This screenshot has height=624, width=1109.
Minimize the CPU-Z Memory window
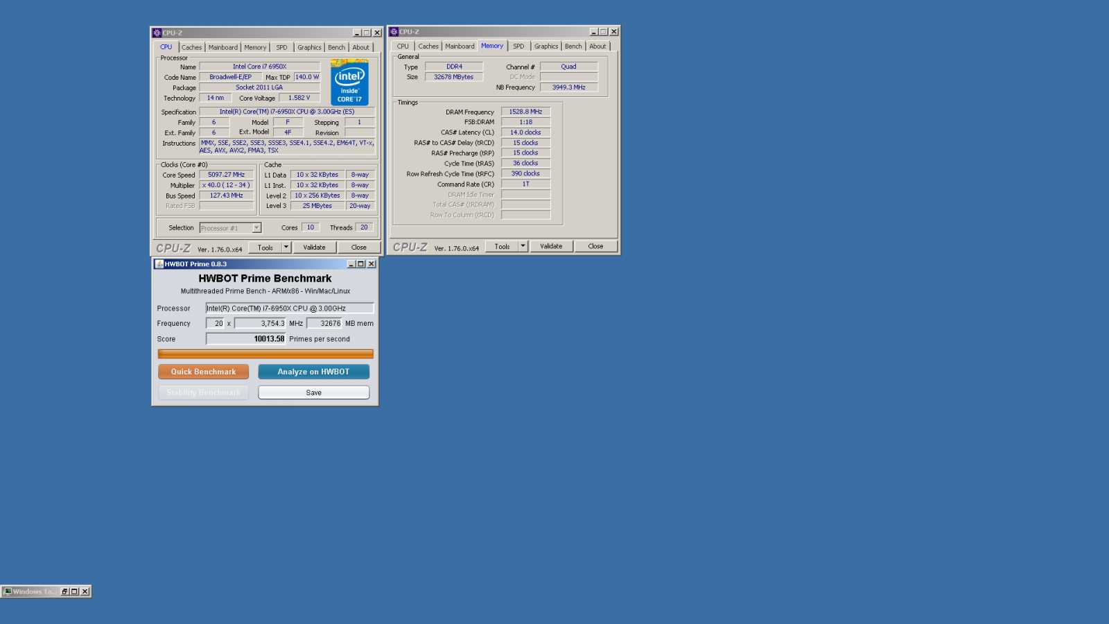(593, 32)
